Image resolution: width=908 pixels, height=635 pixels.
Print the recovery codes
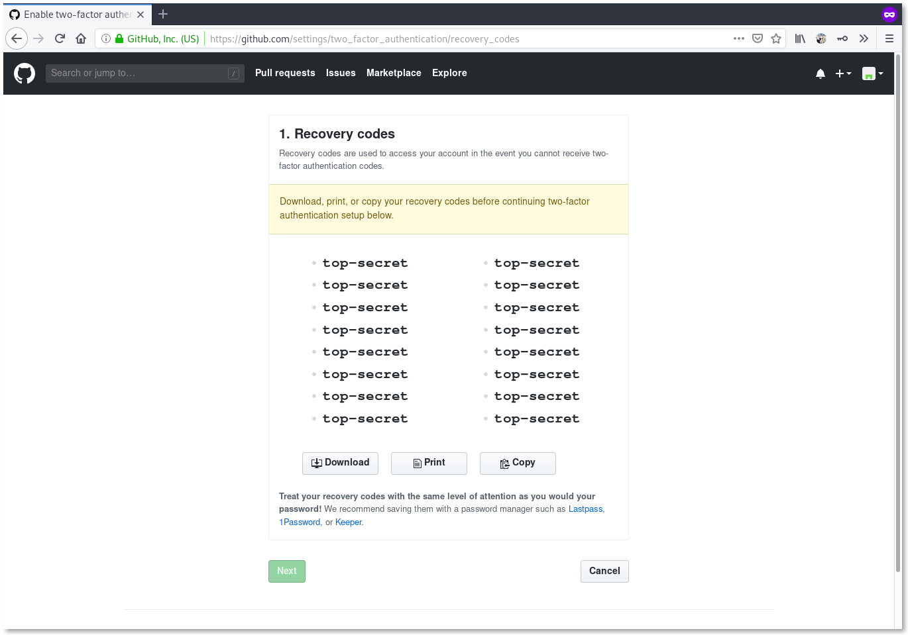[x=429, y=463]
